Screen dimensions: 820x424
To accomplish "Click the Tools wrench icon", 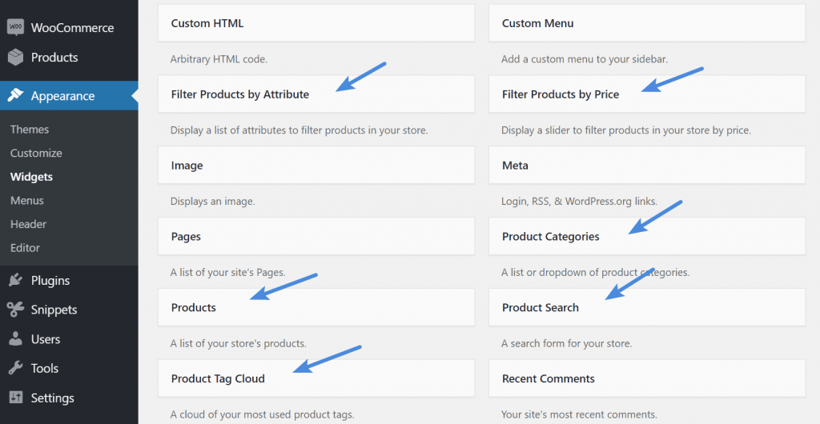I will [x=16, y=368].
